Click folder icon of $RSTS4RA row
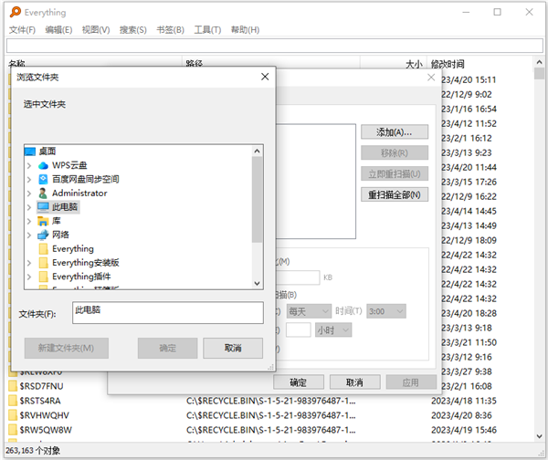Image resolution: width=548 pixels, height=460 pixels. [x=13, y=401]
